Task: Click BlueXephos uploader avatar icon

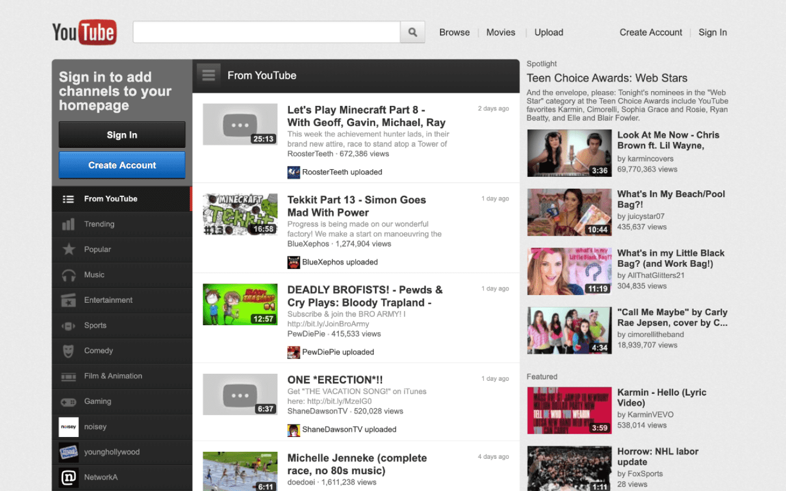Action: point(294,262)
